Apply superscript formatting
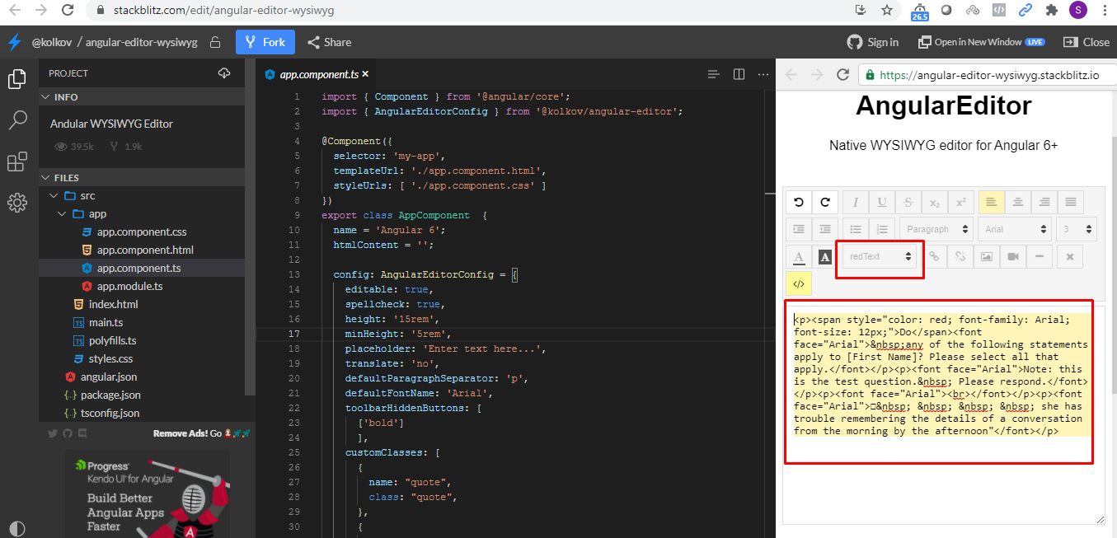This screenshot has width=1117, height=538. (961, 202)
